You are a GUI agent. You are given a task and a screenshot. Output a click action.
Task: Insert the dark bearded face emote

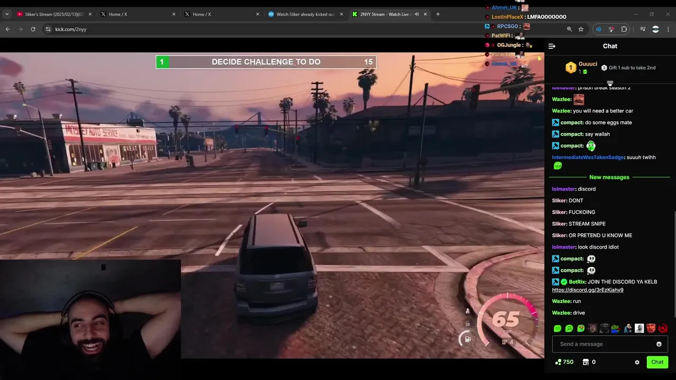click(x=604, y=328)
